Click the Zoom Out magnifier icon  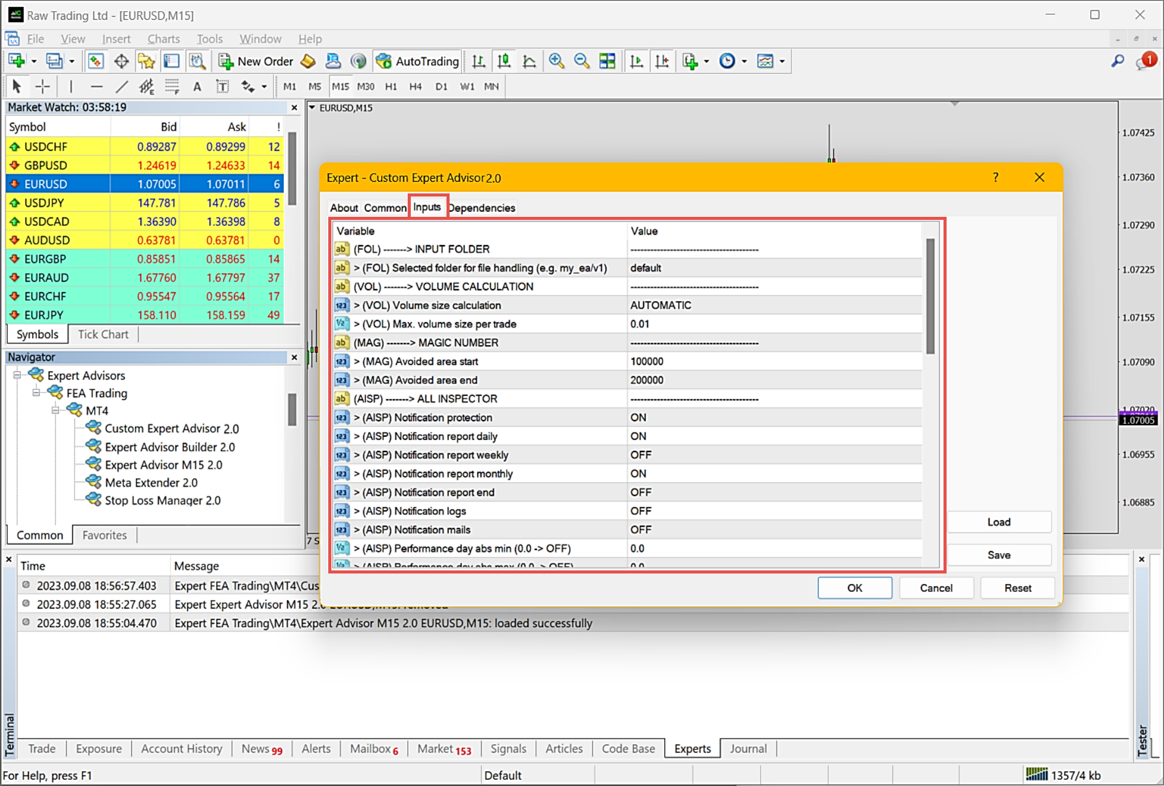581,61
